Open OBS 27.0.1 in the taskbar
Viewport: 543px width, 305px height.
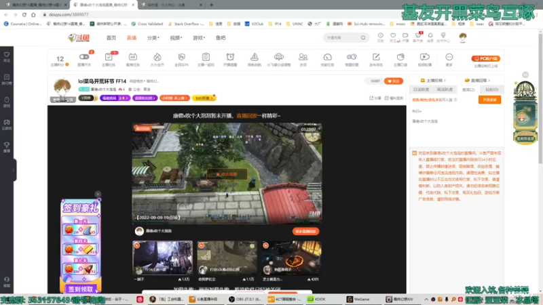[244, 299]
